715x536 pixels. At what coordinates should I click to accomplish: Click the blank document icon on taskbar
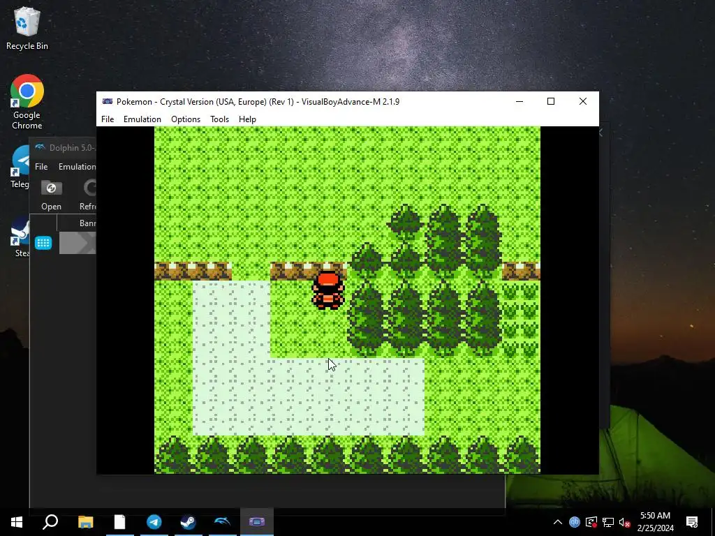tap(119, 522)
